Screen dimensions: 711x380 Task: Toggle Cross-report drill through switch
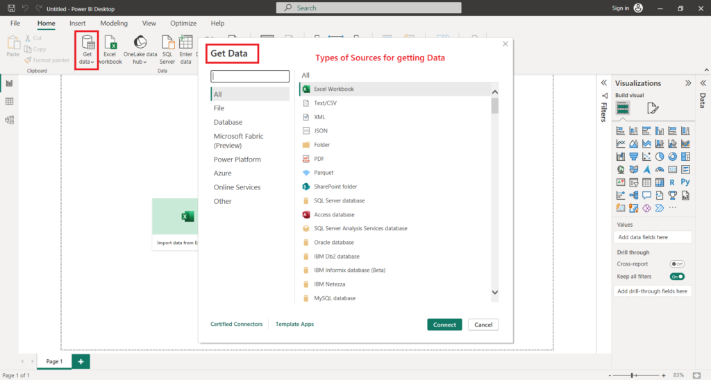coord(677,264)
